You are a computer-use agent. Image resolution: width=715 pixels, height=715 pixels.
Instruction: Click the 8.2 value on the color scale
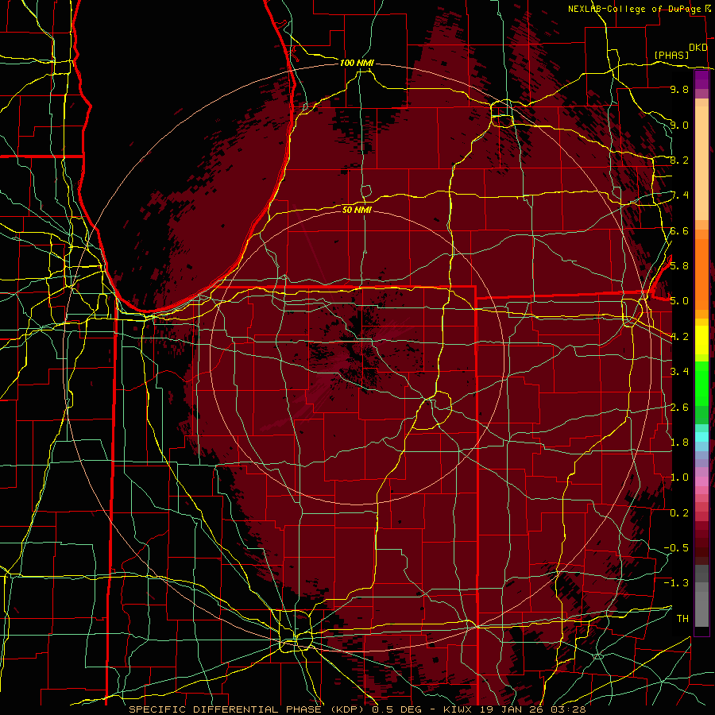(x=679, y=160)
